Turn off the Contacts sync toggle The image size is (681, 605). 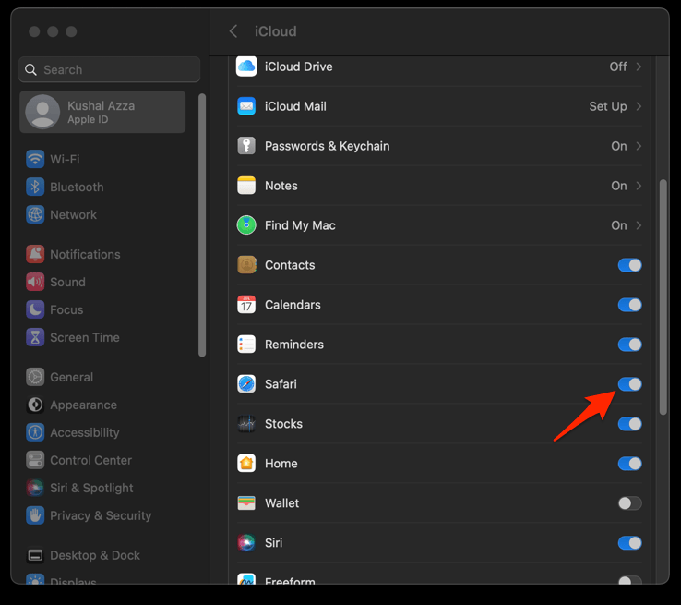[x=629, y=265]
